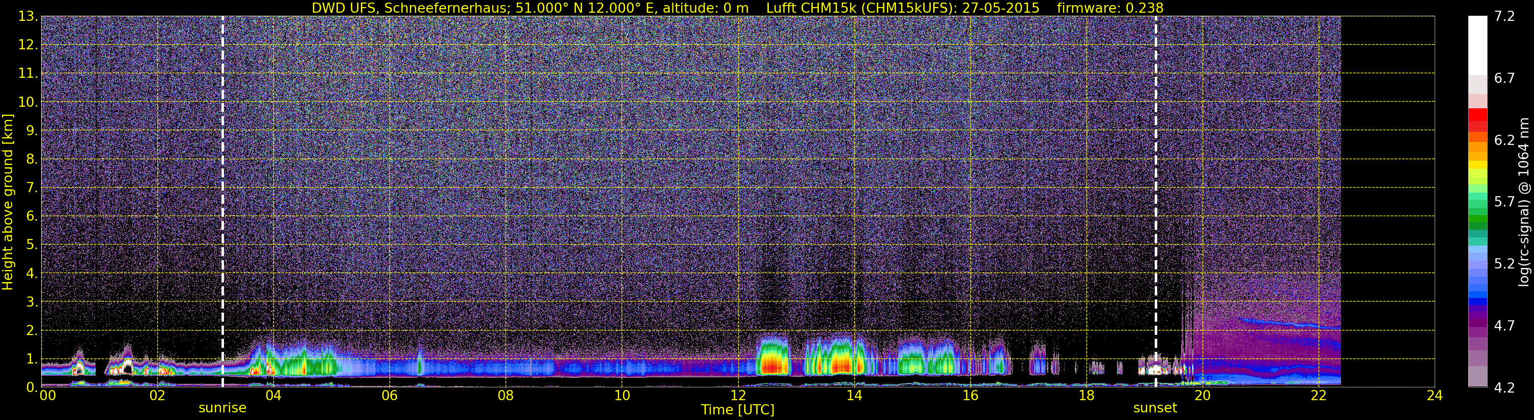Click the thin blue layer near 2 km after 21 UTC
The image size is (1534, 420).
1291,323
